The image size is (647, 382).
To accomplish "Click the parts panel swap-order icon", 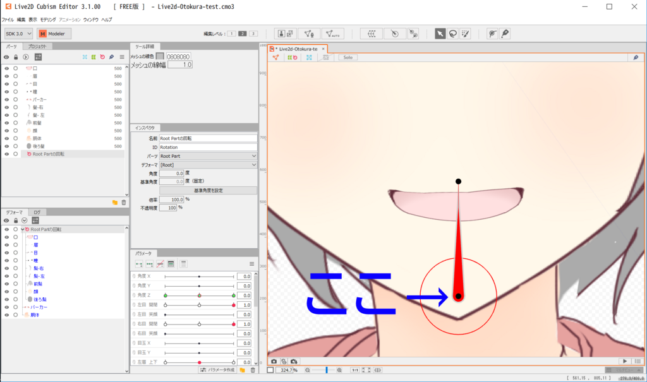I will pos(38,57).
